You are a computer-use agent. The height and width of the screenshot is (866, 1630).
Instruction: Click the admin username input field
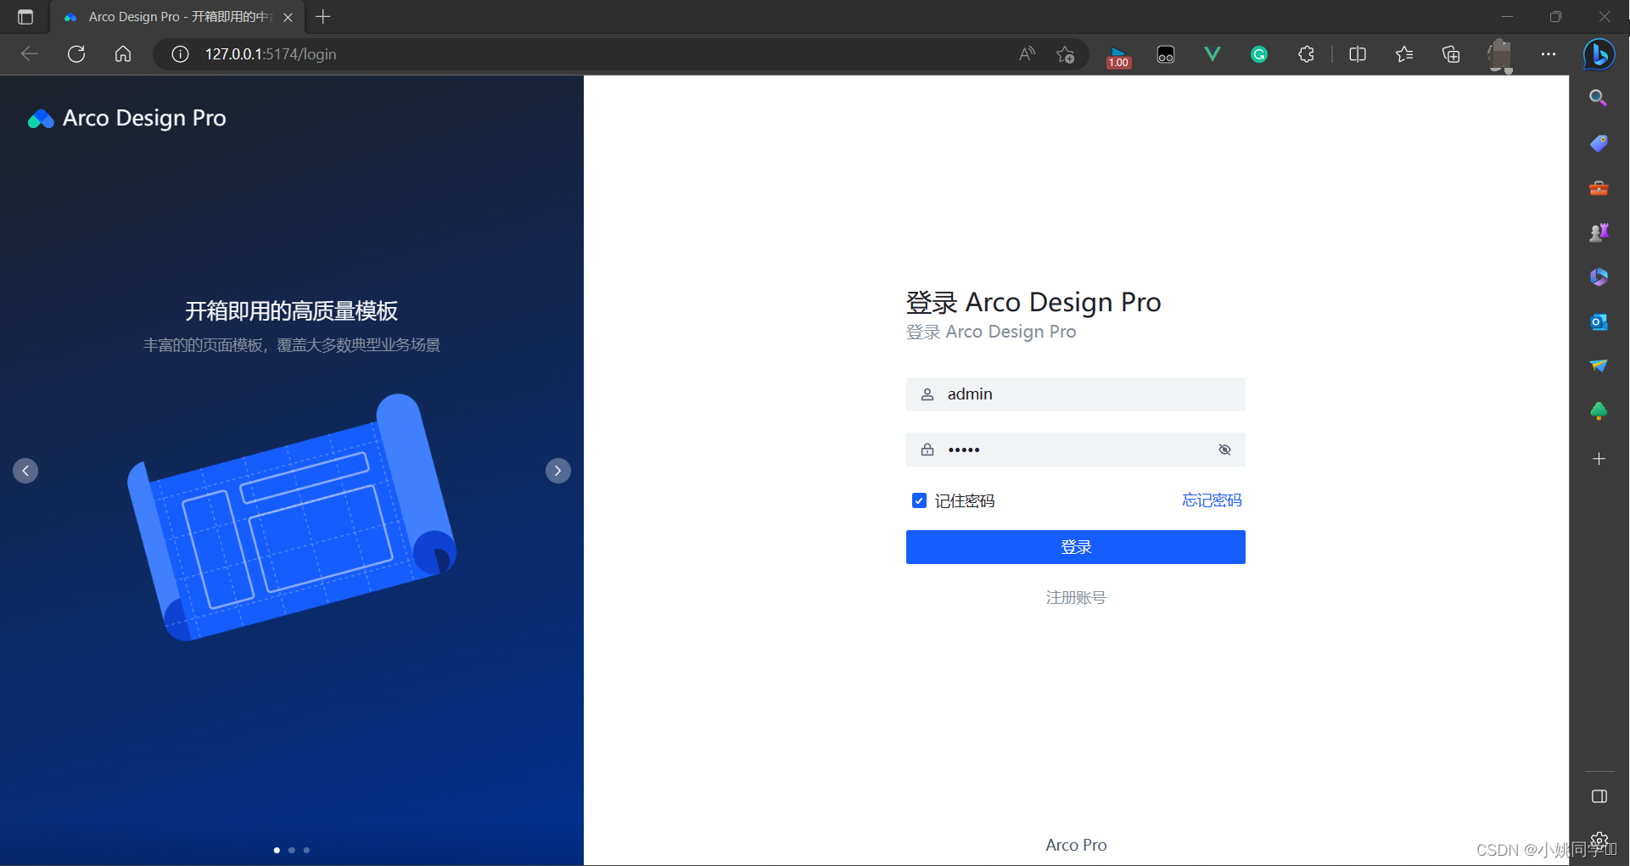point(1075,394)
